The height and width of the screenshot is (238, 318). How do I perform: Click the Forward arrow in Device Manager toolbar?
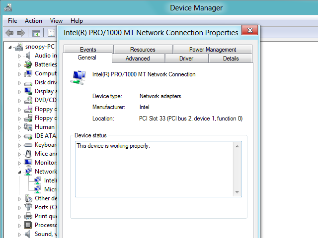click(x=21, y=33)
